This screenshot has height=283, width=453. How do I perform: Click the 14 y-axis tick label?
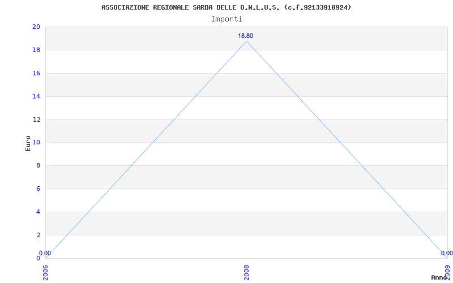click(x=36, y=96)
